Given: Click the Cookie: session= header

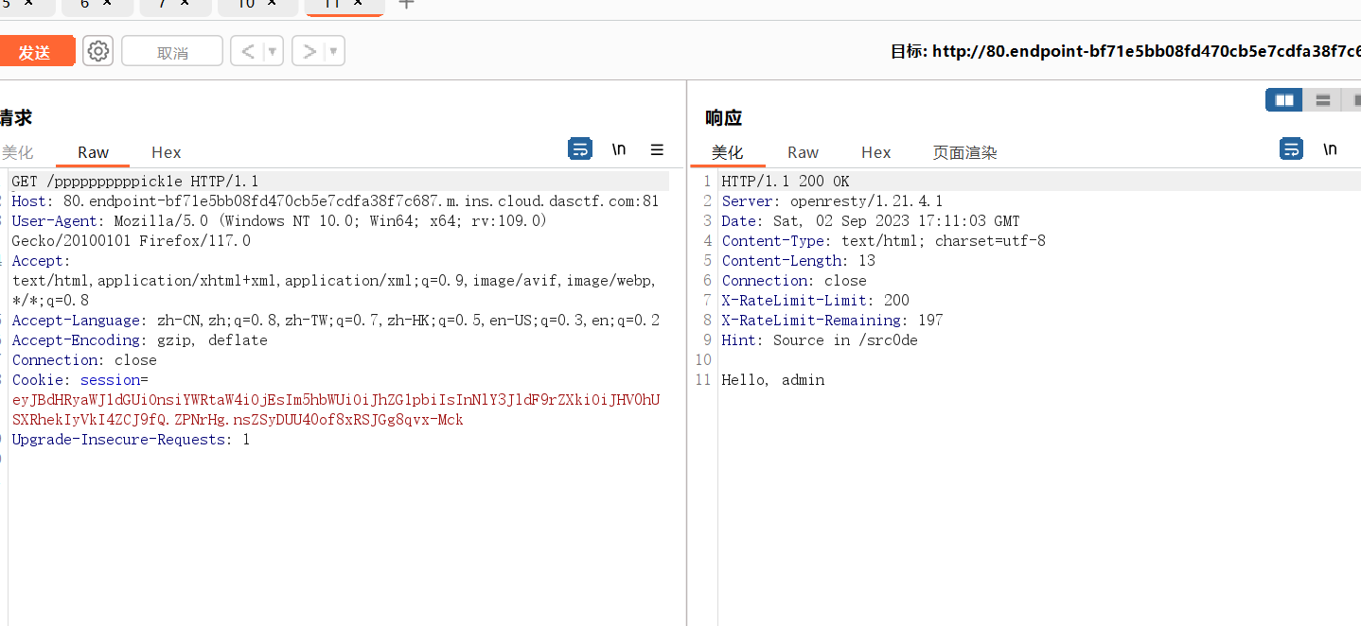Looking at the screenshot, I should (x=80, y=380).
